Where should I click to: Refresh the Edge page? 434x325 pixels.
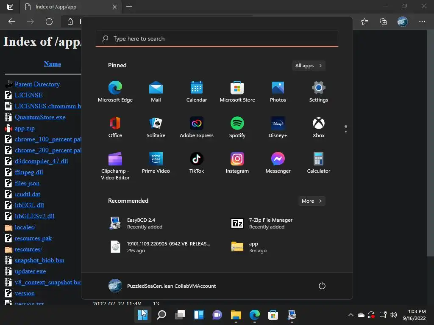[49, 22]
